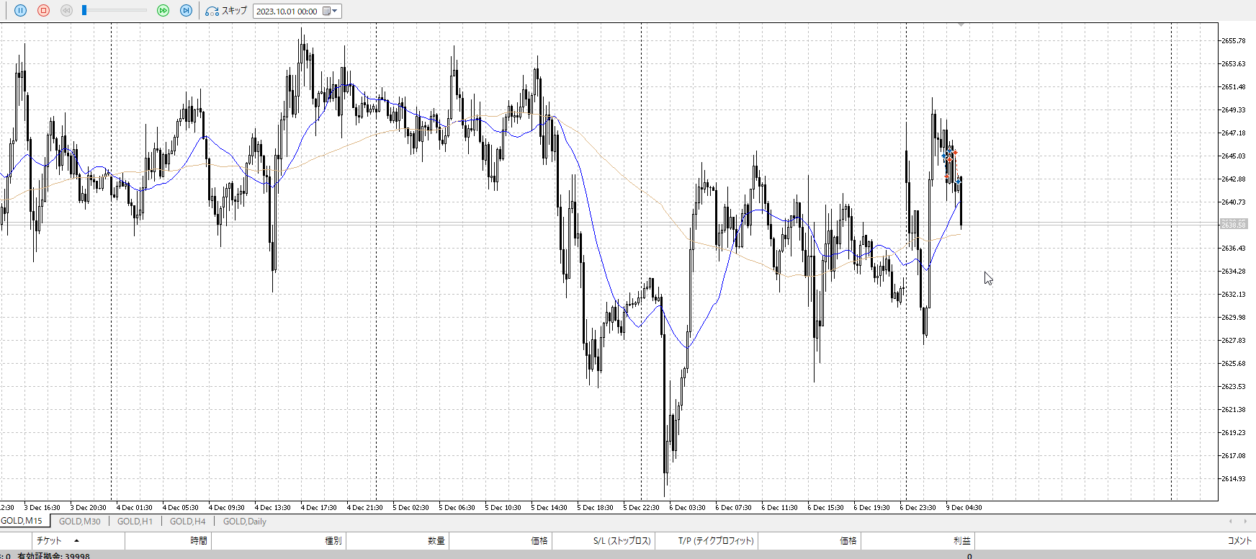1256x559 pixels.
Task: Switch to the GOLD,M30 chart tab
Action: [79, 522]
